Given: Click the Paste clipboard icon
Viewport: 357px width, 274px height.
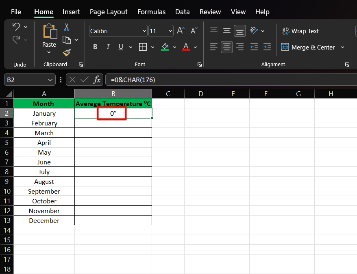Looking at the screenshot, I should tap(50, 31).
